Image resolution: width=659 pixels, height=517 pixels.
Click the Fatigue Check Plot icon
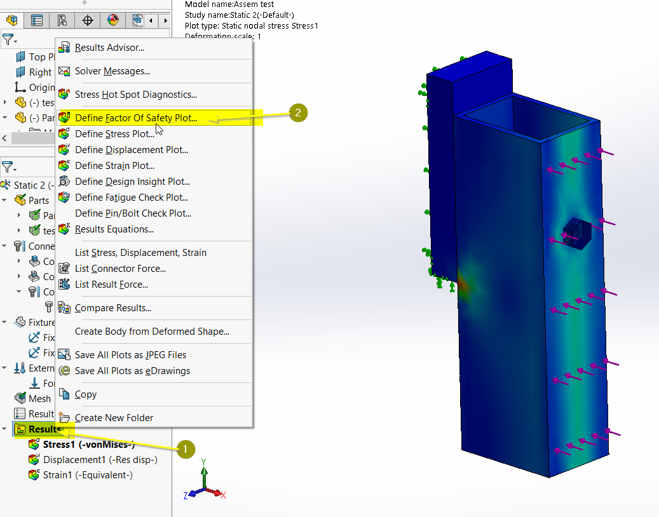click(x=64, y=197)
